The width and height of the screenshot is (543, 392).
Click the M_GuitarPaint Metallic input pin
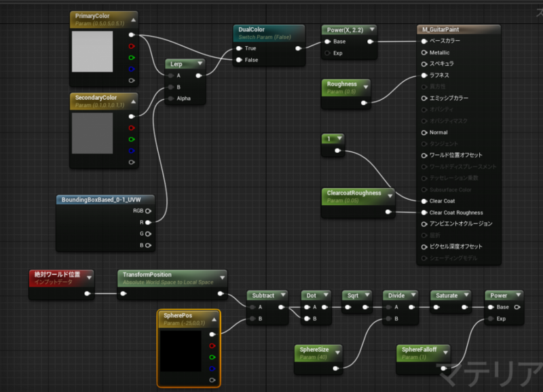(424, 52)
